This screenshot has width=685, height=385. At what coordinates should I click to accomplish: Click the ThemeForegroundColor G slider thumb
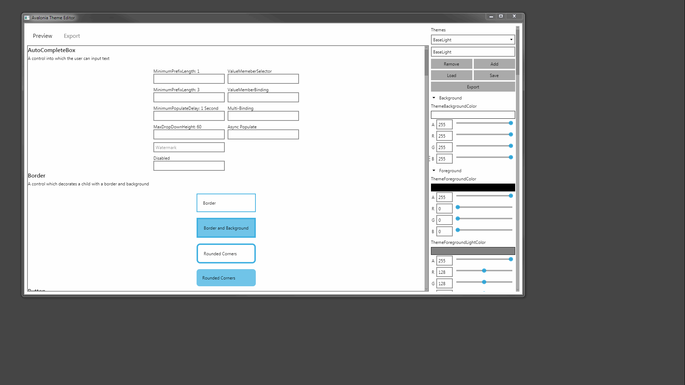coord(458,219)
